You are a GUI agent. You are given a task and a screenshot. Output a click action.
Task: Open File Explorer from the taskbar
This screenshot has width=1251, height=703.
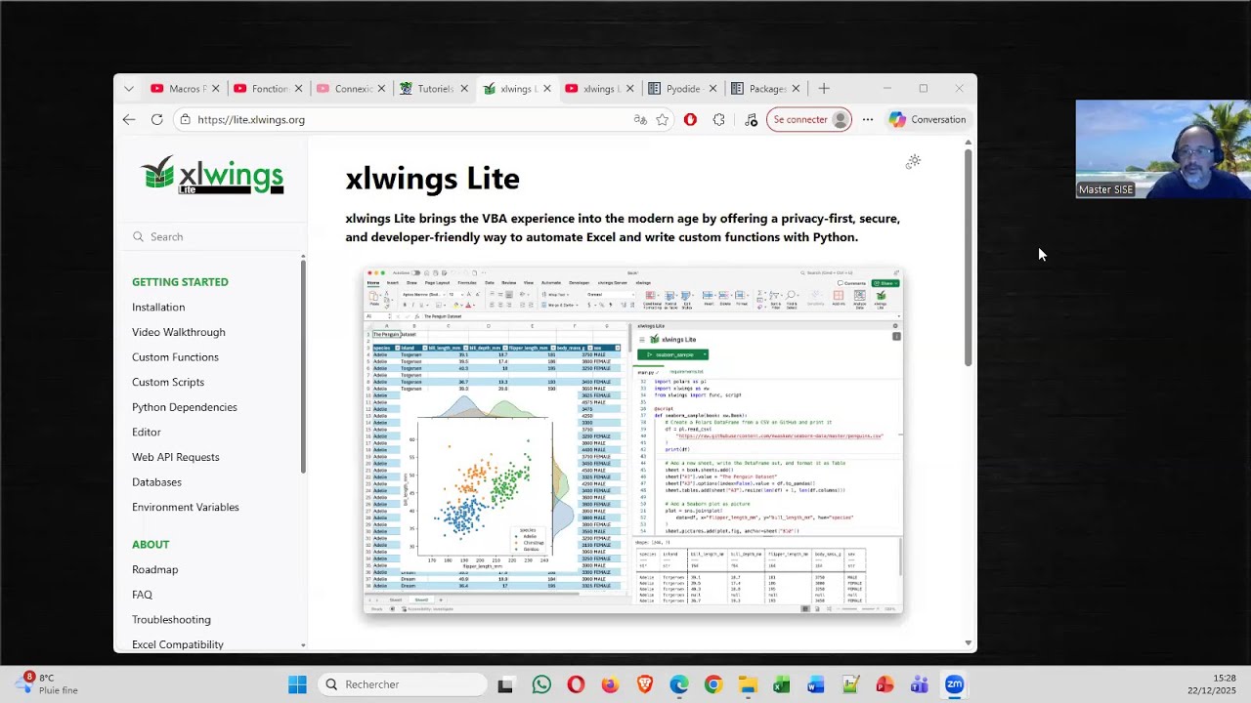click(748, 684)
